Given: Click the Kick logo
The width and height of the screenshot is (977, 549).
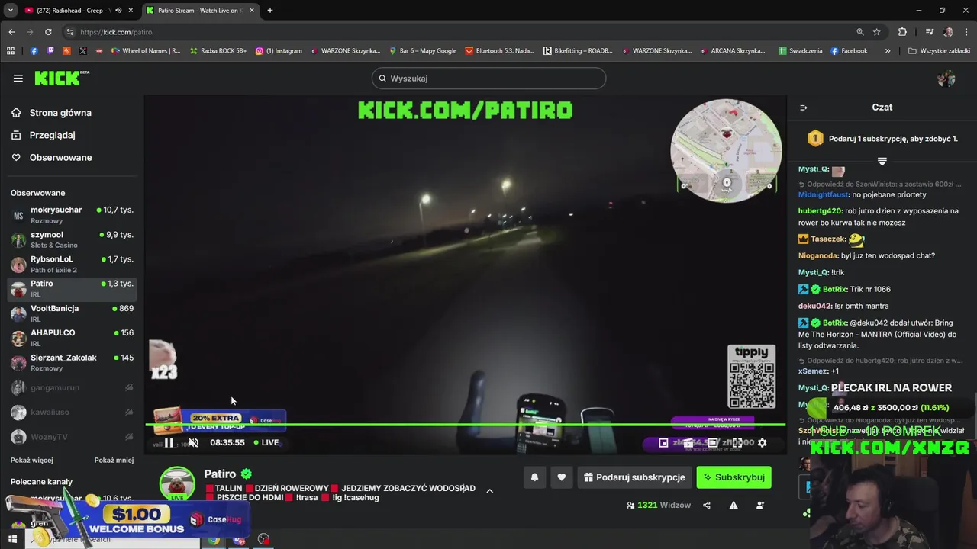Looking at the screenshot, I should point(61,78).
